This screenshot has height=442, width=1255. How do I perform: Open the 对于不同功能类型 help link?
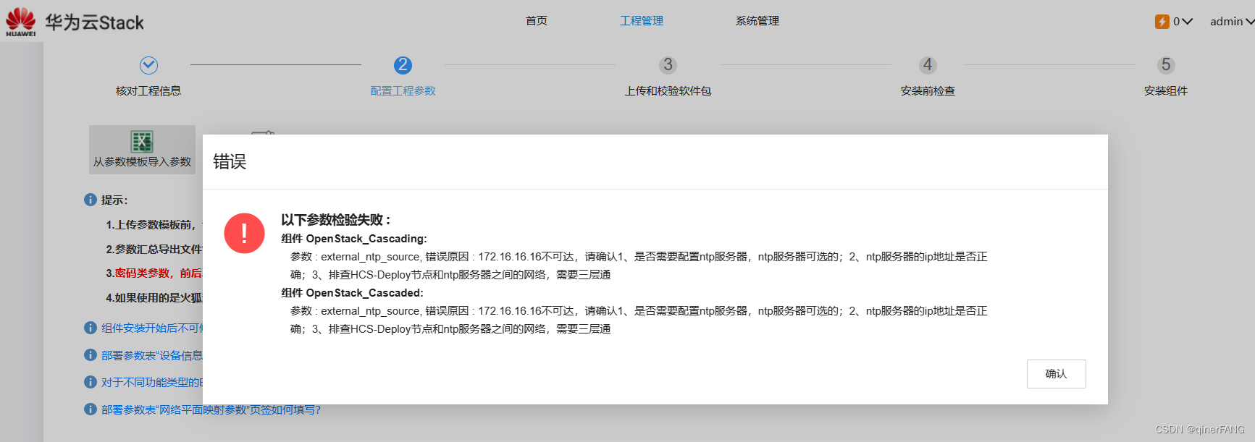click(x=152, y=383)
